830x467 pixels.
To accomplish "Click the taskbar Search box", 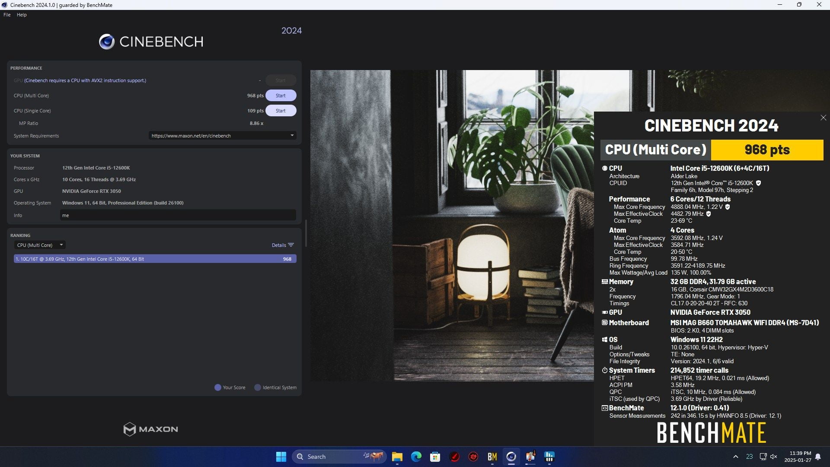I will click(339, 457).
